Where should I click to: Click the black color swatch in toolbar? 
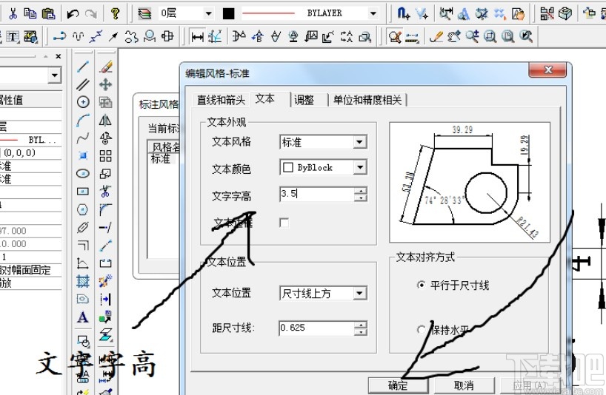(229, 14)
